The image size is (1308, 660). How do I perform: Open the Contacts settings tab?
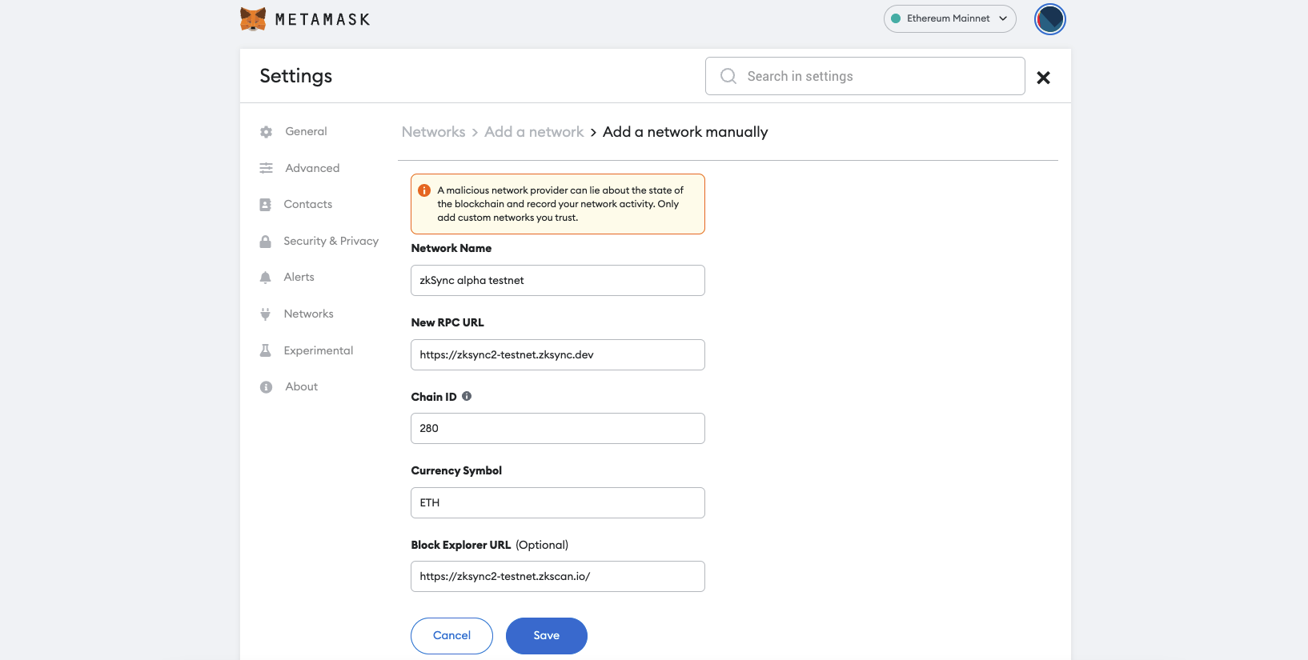coord(307,204)
